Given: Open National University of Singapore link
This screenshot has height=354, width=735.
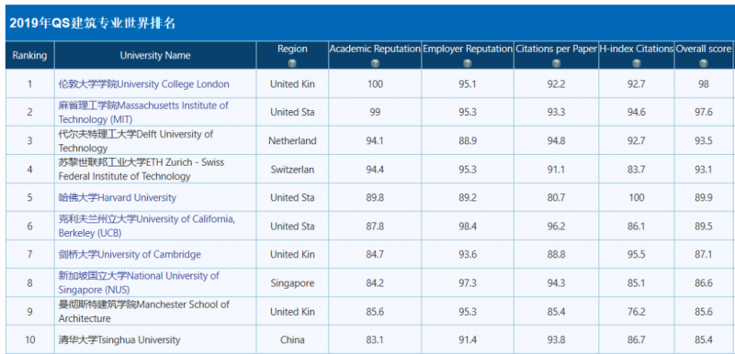Looking at the screenshot, I should pyautogui.click(x=139, y=282).
